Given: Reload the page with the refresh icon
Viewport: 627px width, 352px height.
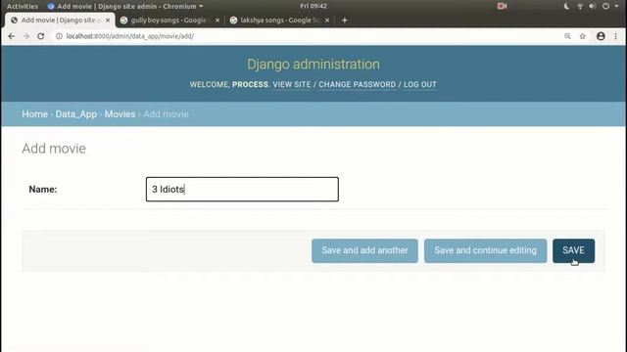Looking at the screenshot, I should [x=41, y=36].
